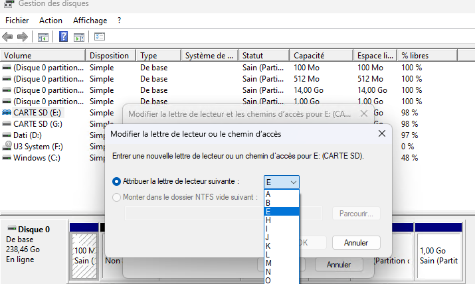475x284 pixels.
Task: Click the Gestion des disques title bar icon
Action: coord(9,3)
